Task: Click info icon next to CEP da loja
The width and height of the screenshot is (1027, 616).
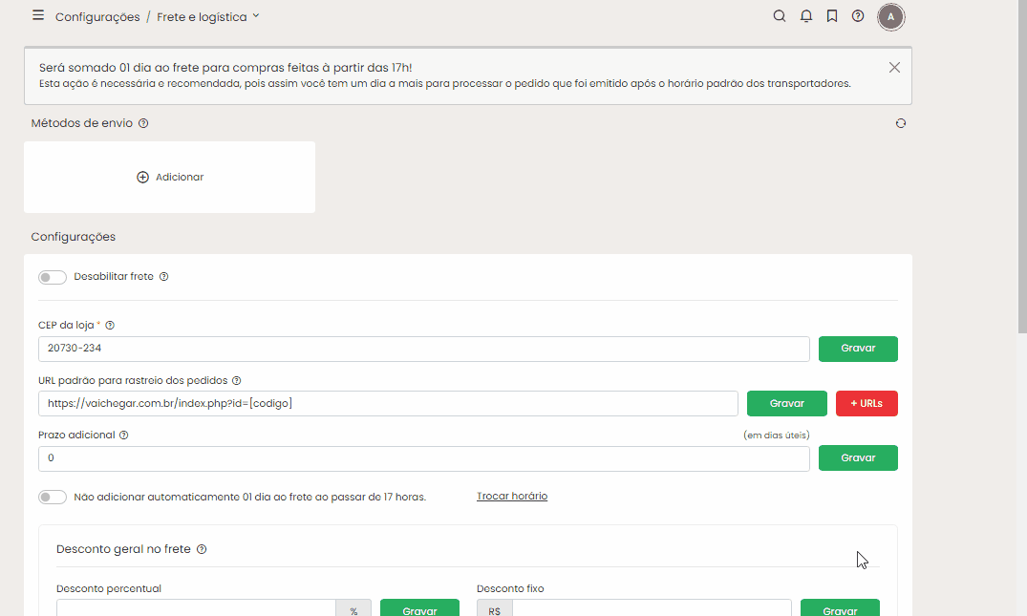Action: pos(110,325)
